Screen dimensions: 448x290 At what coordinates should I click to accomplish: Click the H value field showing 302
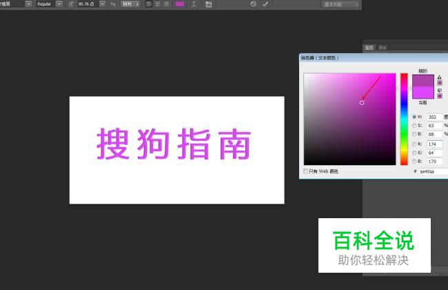[x=434, y=117]
